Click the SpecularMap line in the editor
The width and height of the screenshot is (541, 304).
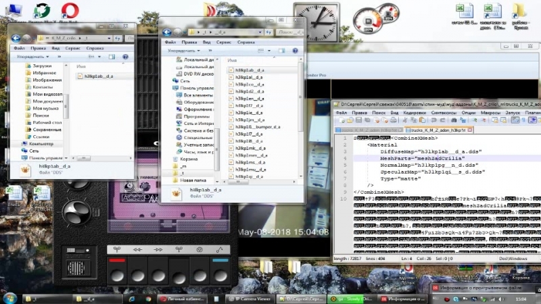[433, 172]
